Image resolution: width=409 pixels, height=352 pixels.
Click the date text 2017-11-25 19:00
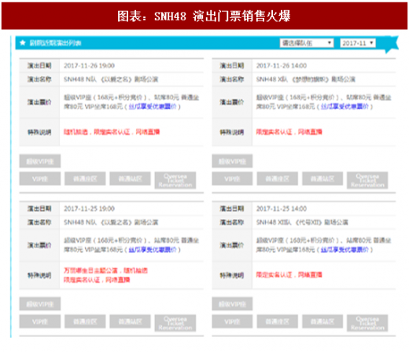(x=89, y=209)
